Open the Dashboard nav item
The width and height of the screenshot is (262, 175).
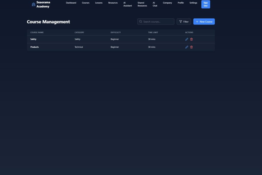tap(71, 3)
